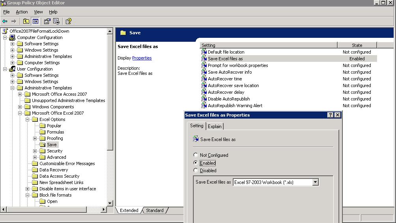This screenshot has width=396, height=223.
Task: Click the Formulas folder icon
Action: [43, 132]
